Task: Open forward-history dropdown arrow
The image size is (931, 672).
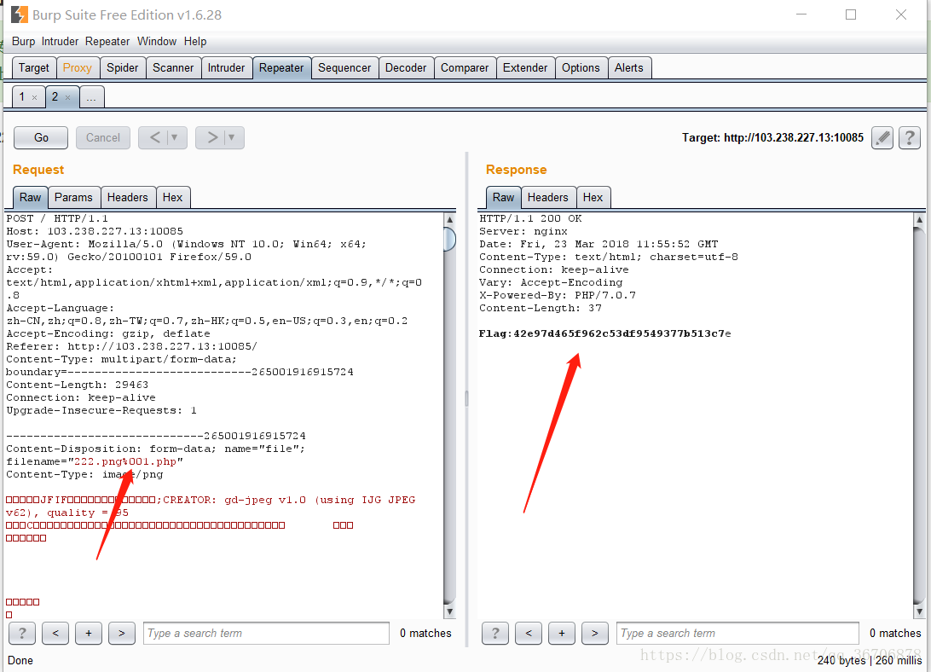Action: point(232,138)
